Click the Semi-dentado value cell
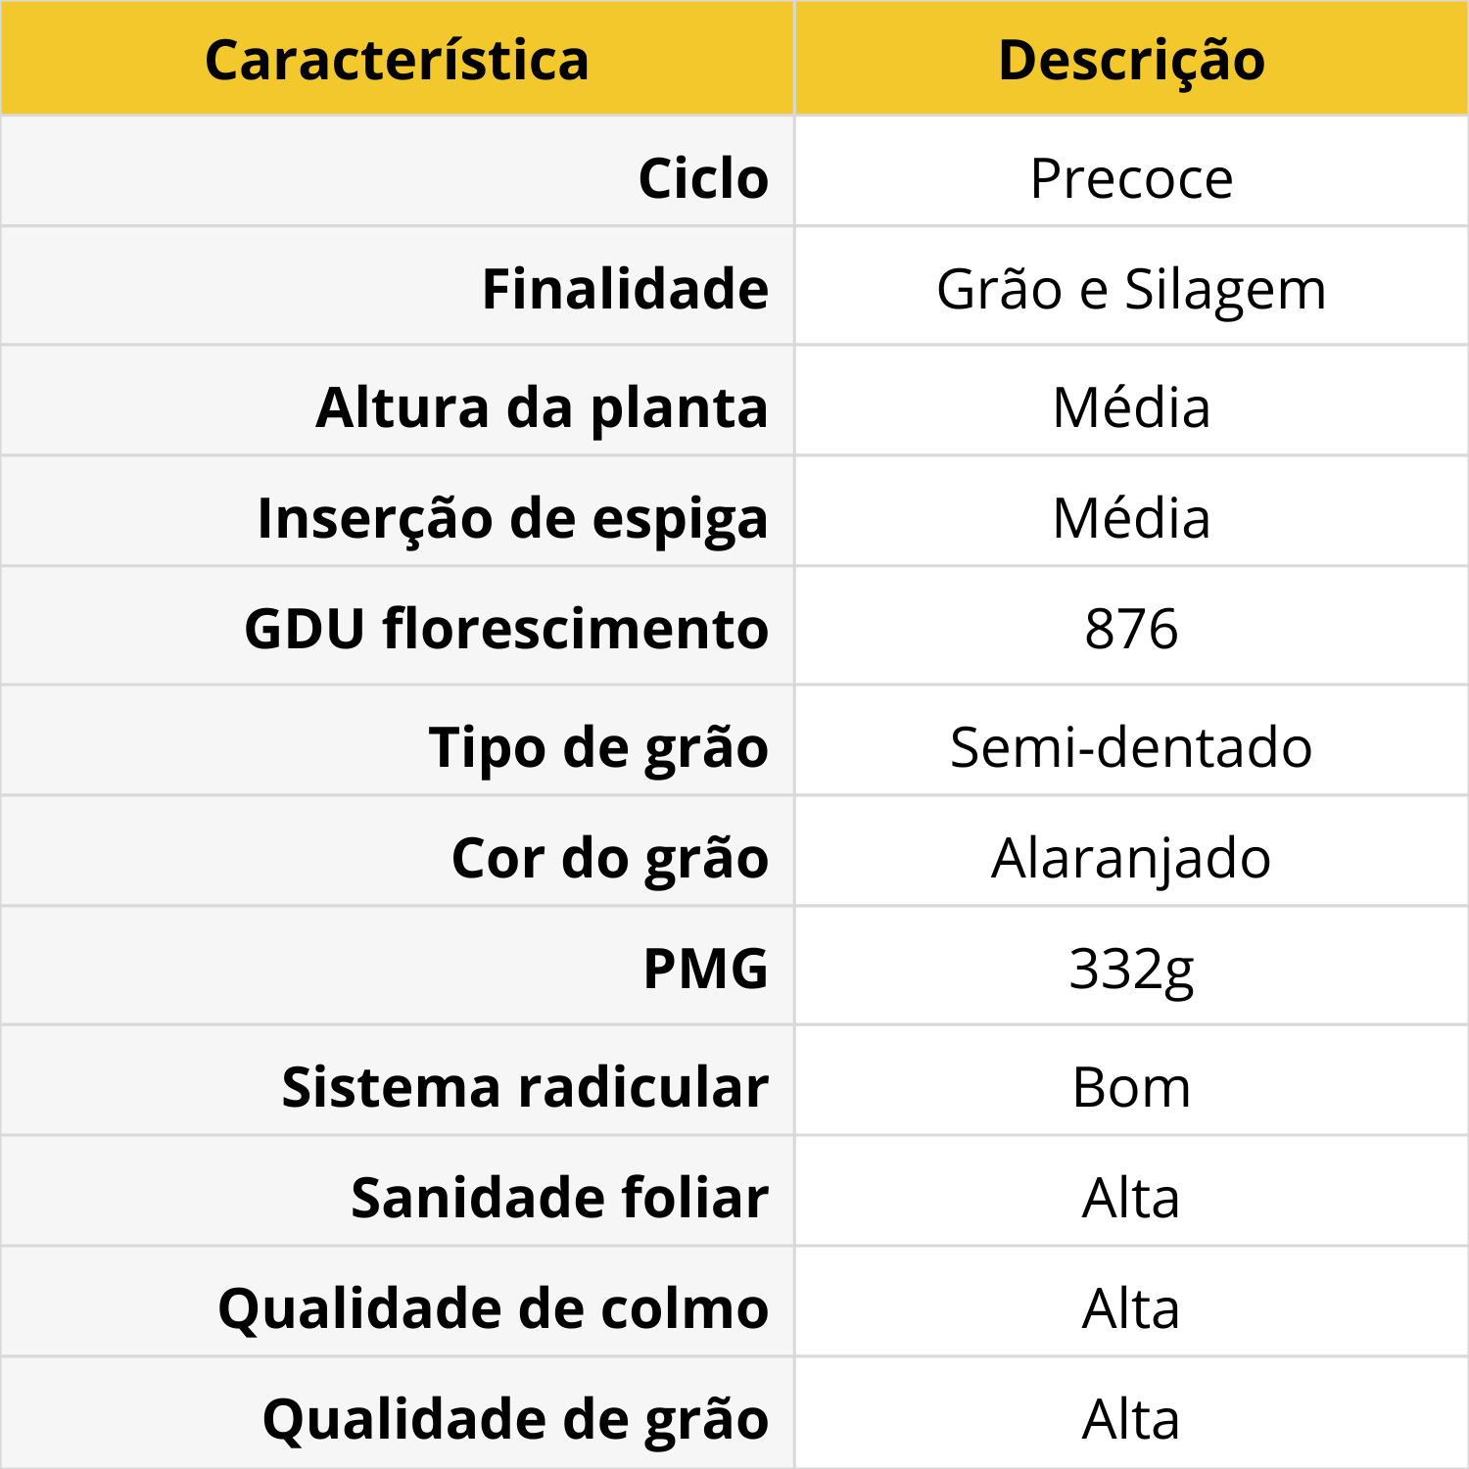 1131,747
